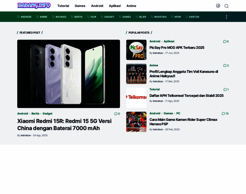Open comment icon on PicSay Pro post

point(226,41)
